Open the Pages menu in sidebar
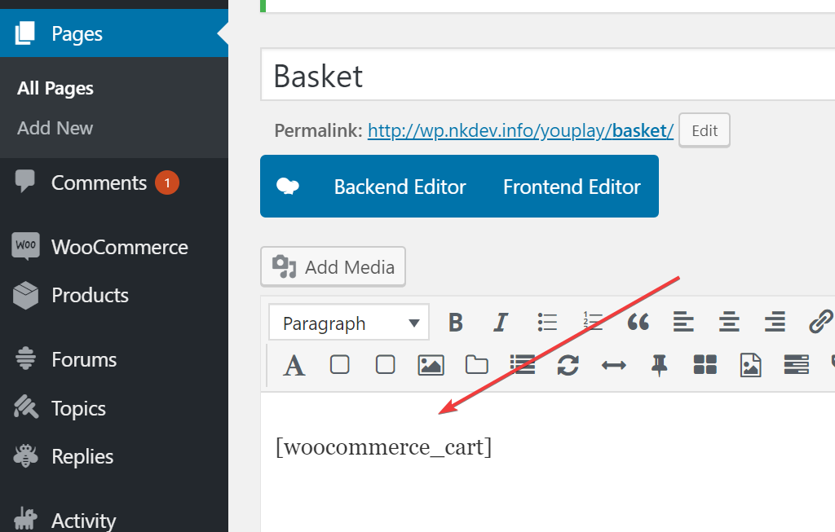This screenshot has height=532, width=835. point(77,33)
